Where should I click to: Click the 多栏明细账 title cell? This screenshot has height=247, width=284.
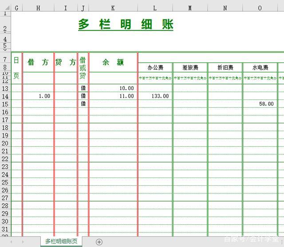click(x=126, y=25)
